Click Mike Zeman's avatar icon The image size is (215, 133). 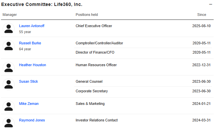9,107
